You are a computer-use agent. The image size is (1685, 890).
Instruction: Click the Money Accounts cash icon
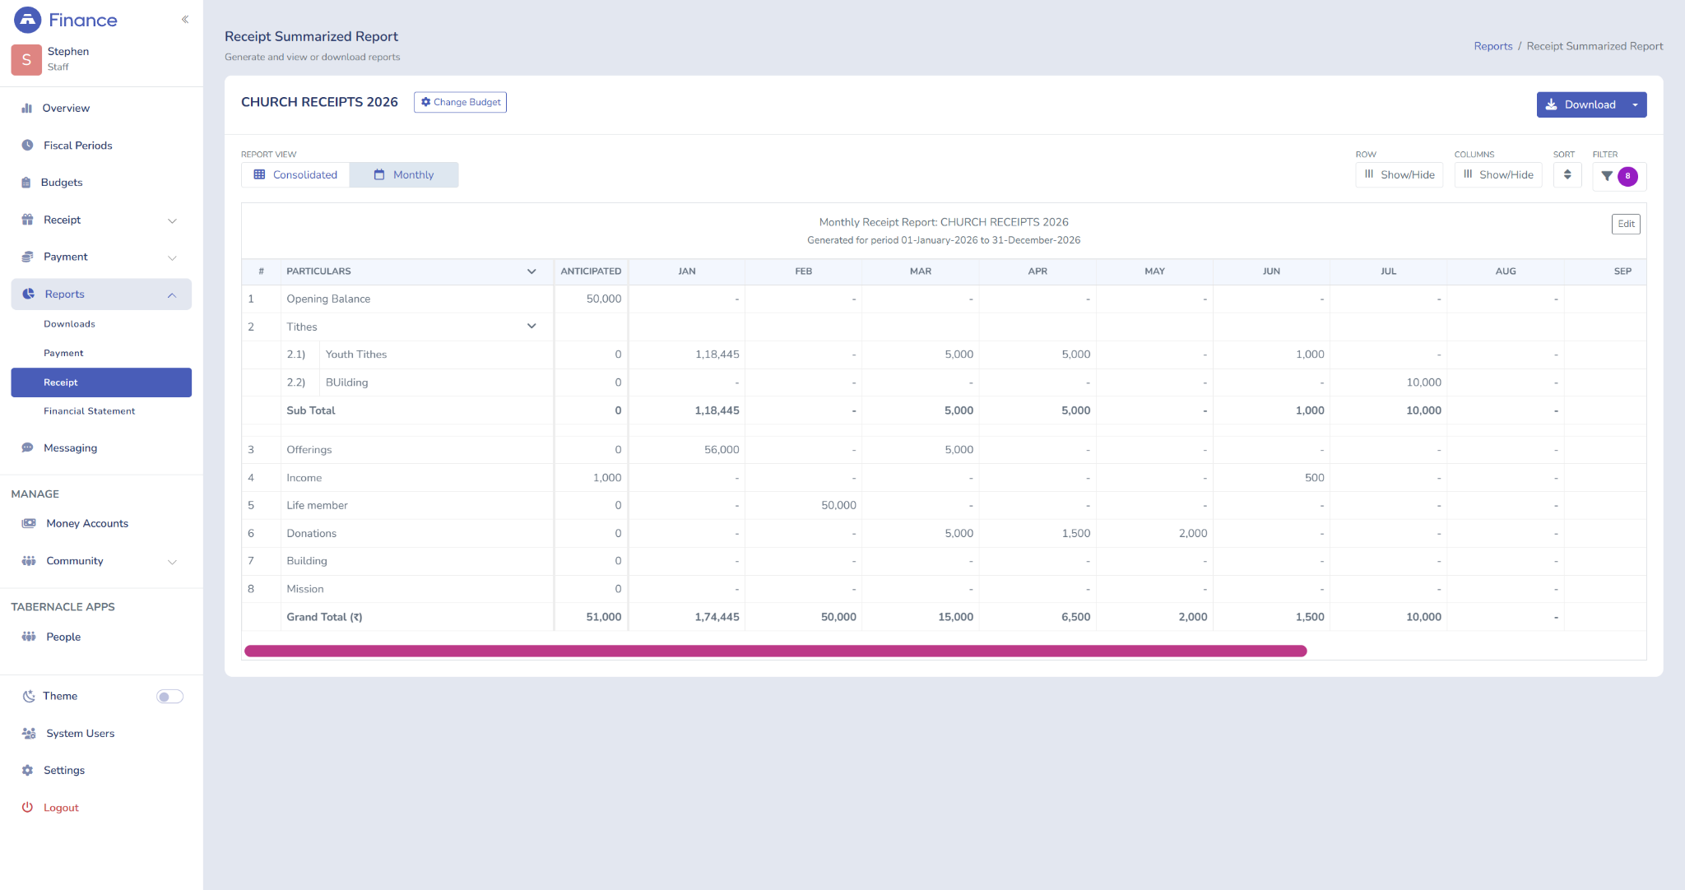(x=29, y=523)
